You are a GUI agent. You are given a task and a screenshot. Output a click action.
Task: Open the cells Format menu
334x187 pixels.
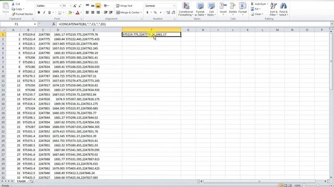point(243,8)
